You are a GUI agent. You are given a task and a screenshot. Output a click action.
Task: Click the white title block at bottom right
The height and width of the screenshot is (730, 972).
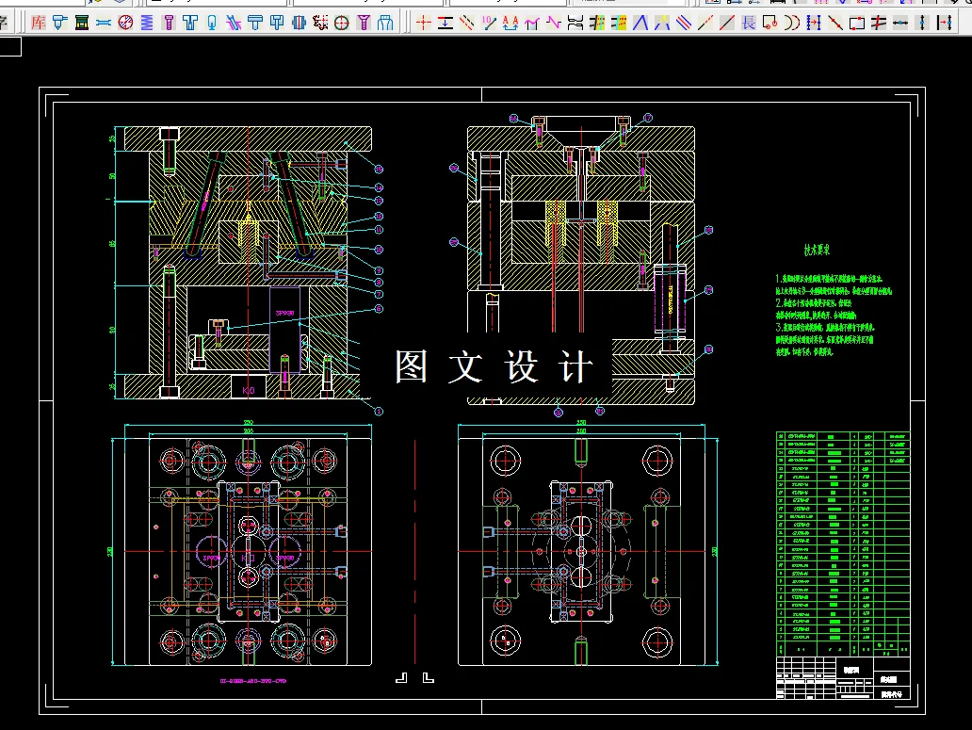[x=843, y=678]
